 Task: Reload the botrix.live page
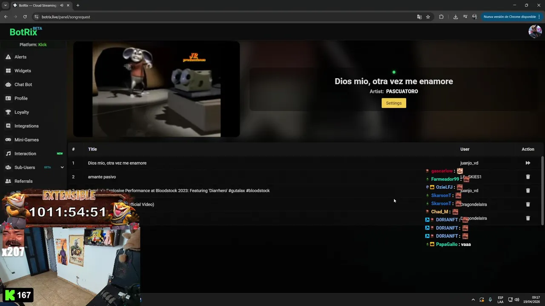pyautogui.click(x=25, y=17)
